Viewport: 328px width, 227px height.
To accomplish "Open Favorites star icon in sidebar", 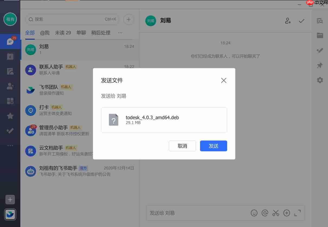I will point(10,116).
